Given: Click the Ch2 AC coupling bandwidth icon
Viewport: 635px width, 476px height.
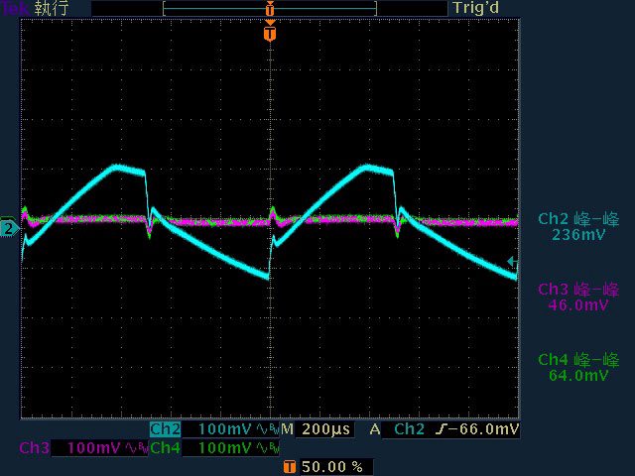Looking at the screenshot, I should [267, 429].
